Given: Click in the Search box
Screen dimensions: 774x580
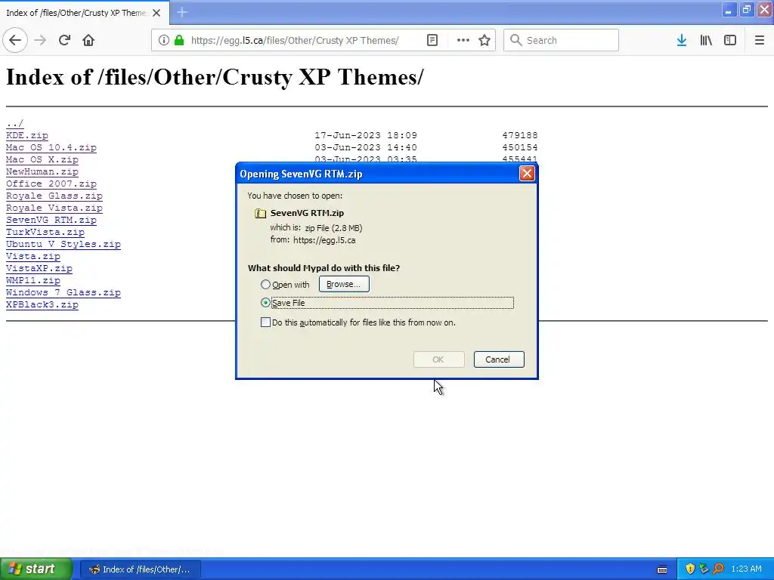Looking at the screenshot, I should [x=561, y=40].
